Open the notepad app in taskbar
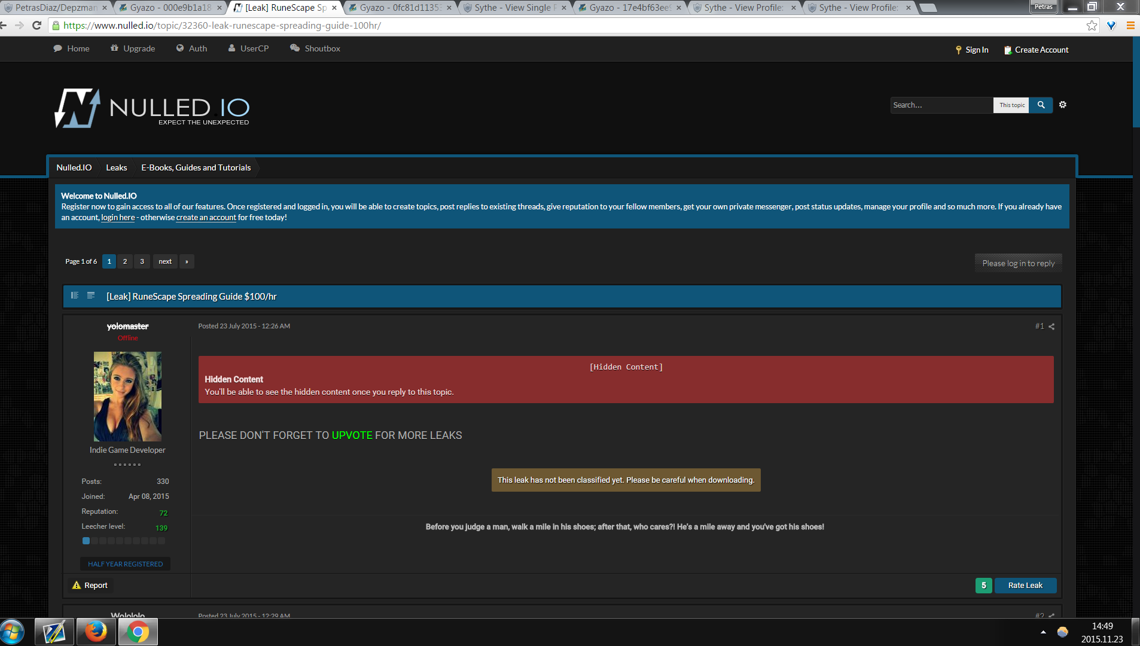Viewport: 1140px width, 646px height. [54, 632]
